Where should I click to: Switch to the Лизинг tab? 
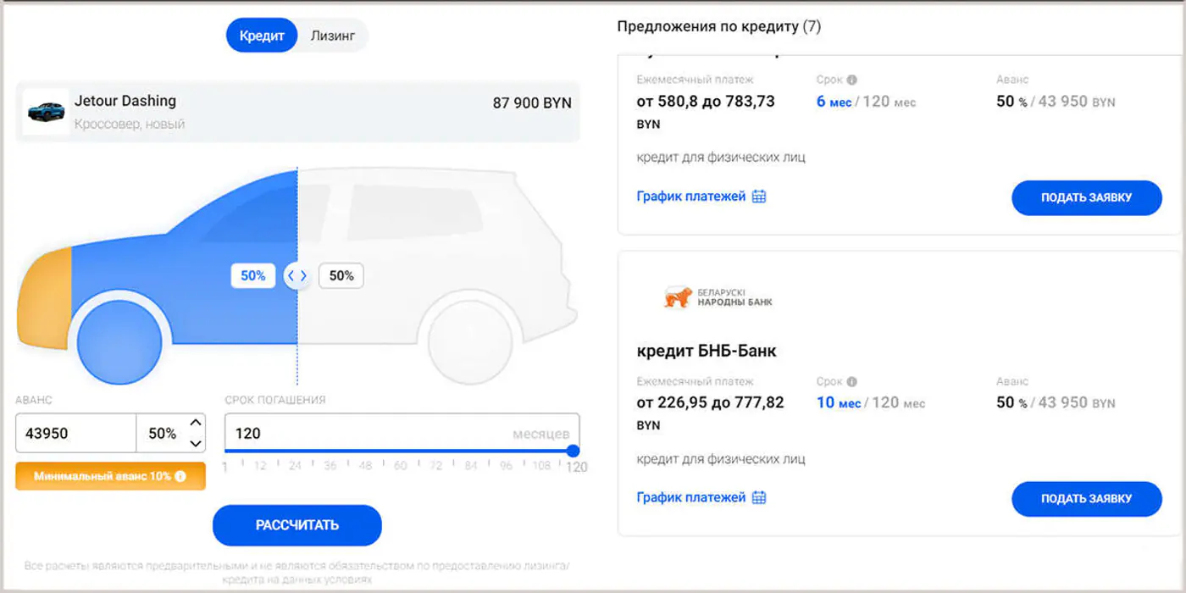333,36
